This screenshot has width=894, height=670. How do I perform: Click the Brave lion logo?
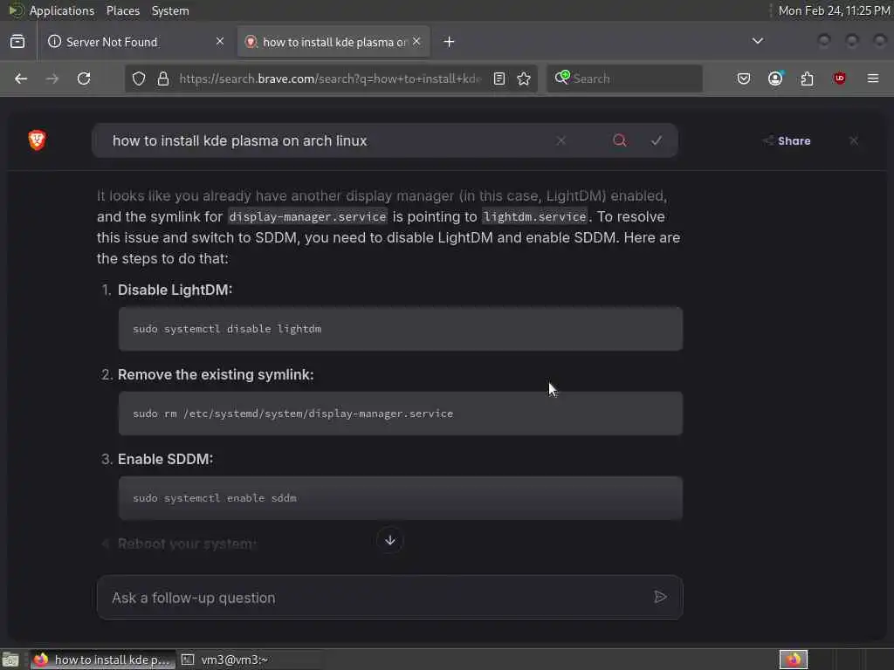(x=37, y=140)
